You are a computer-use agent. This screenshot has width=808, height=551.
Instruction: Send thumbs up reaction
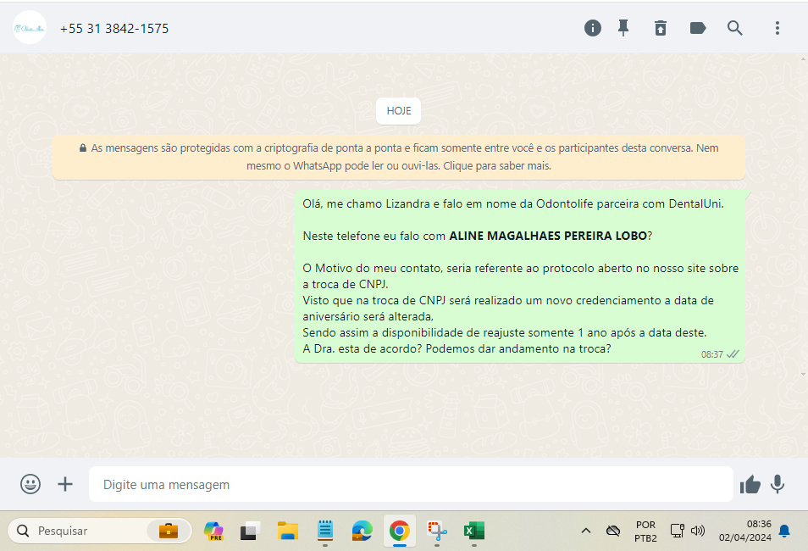tap(750, 484)
